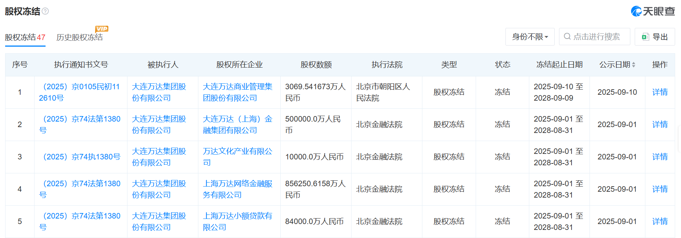Focus the 点击进行搜索 search field

click(x=597, y=37)
